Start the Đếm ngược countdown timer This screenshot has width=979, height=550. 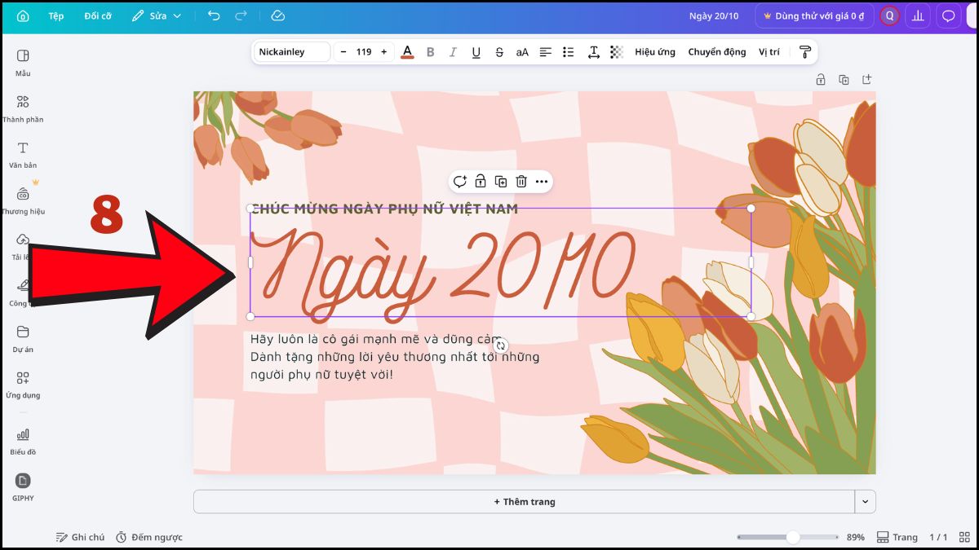tap(148, 537)
